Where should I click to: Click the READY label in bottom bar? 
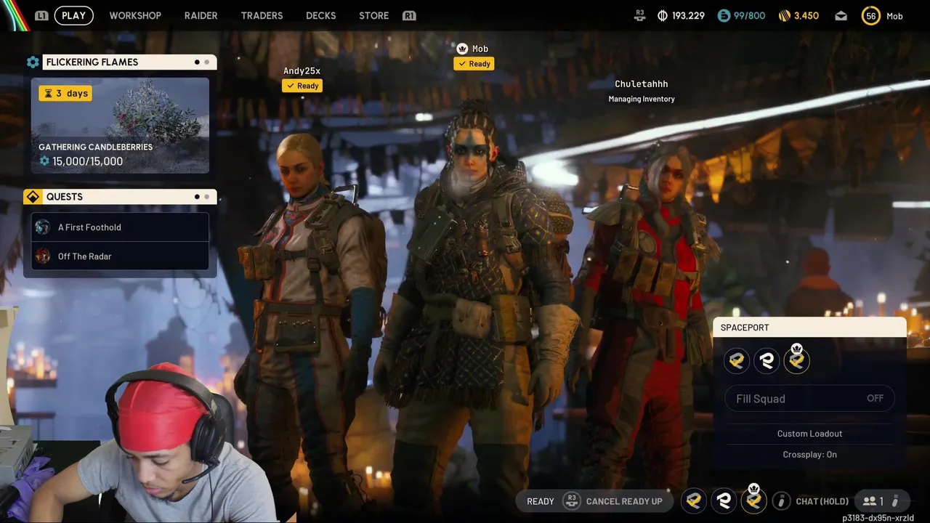(x=541, y=501)
